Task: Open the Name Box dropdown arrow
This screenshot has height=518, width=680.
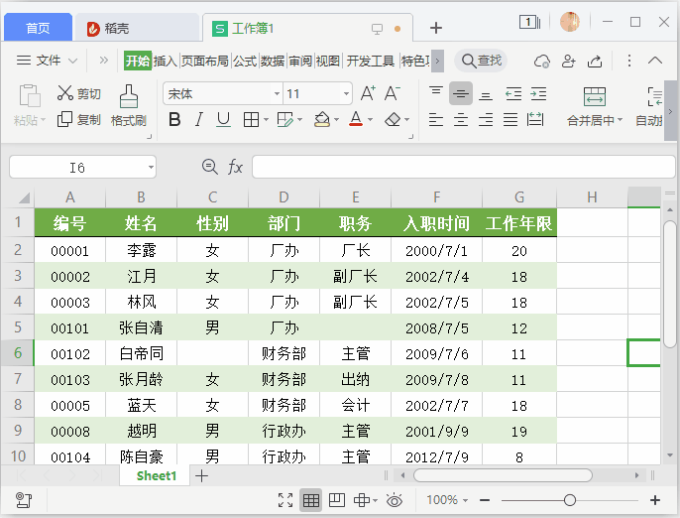Action: tap(151, 167)
